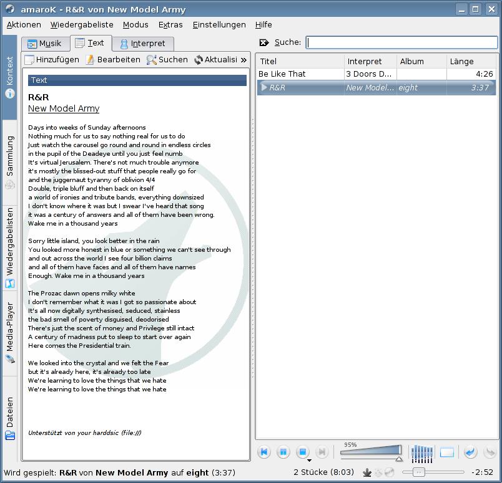Click the greyed redo arrow icon
Screen dimensions: 502x483
[x=489, y=452]
